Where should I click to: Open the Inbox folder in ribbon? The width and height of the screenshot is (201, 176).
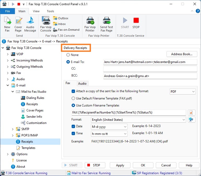click(59, 24)
